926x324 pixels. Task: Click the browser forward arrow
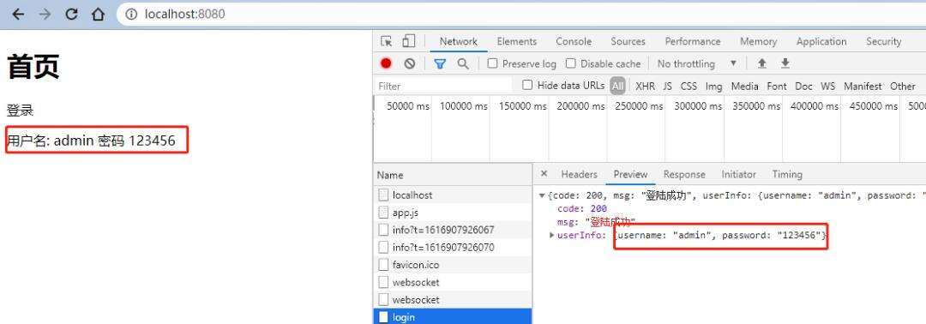click(45, 15)
